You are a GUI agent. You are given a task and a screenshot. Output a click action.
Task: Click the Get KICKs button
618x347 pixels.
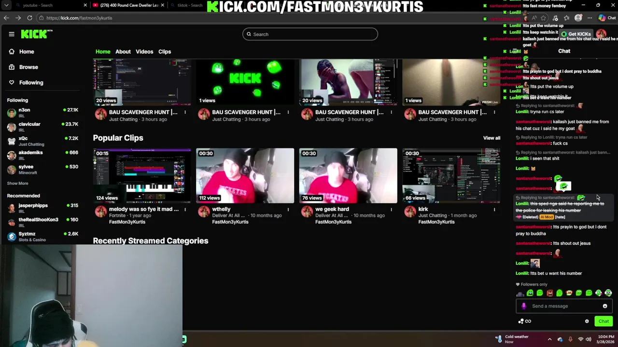(576, 34)
